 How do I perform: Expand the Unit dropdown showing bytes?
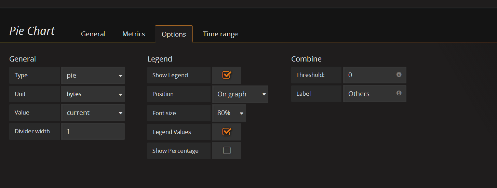[93, 94]
